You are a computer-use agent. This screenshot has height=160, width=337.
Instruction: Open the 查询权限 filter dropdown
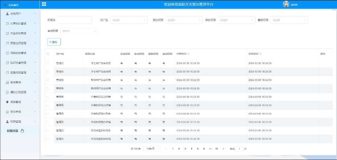point(79,31)
